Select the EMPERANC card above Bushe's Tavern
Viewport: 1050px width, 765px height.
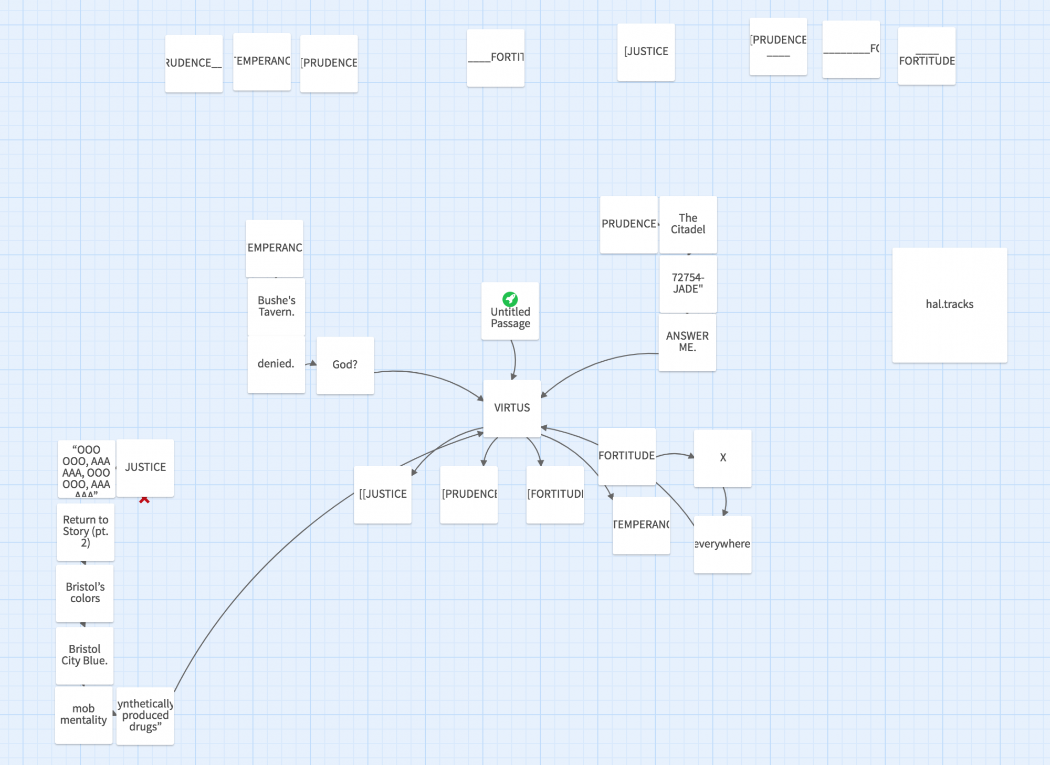274,248
